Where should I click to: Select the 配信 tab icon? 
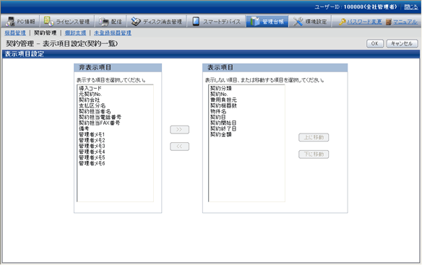point(103,21)
